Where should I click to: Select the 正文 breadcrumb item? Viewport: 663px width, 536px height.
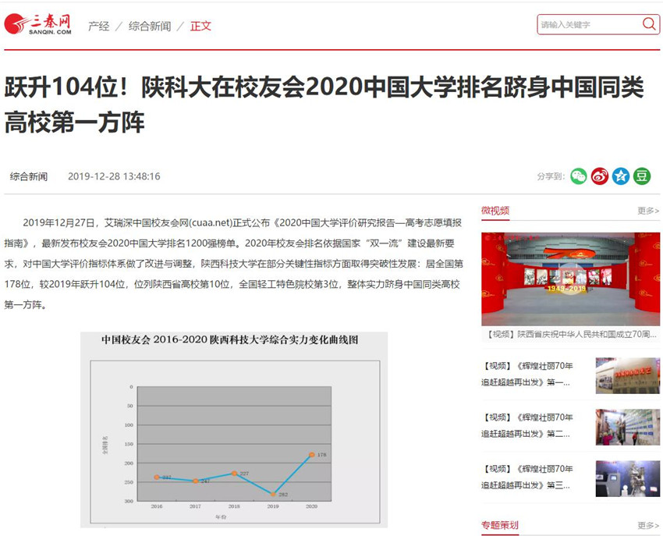pyautogui.click(x=200, y=26)
